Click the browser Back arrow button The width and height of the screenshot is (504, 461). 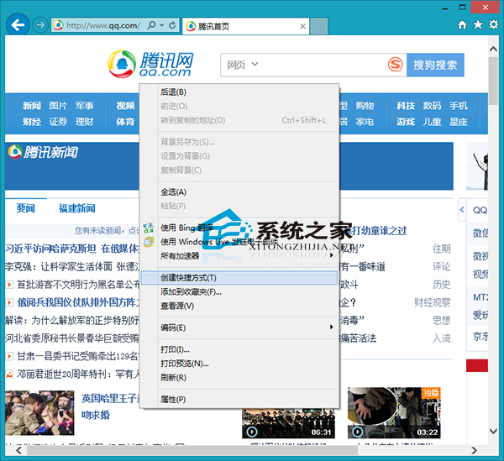click(x=18, y=24)
